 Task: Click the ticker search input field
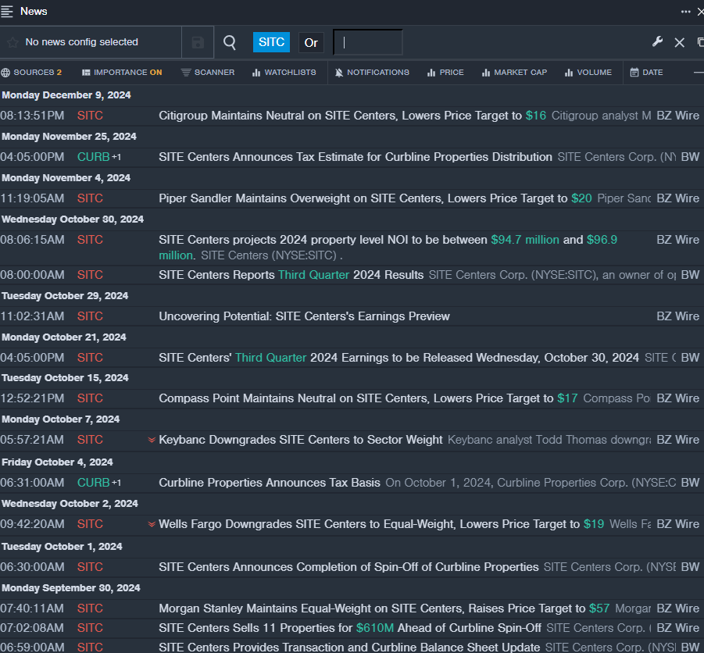[367, 42]
